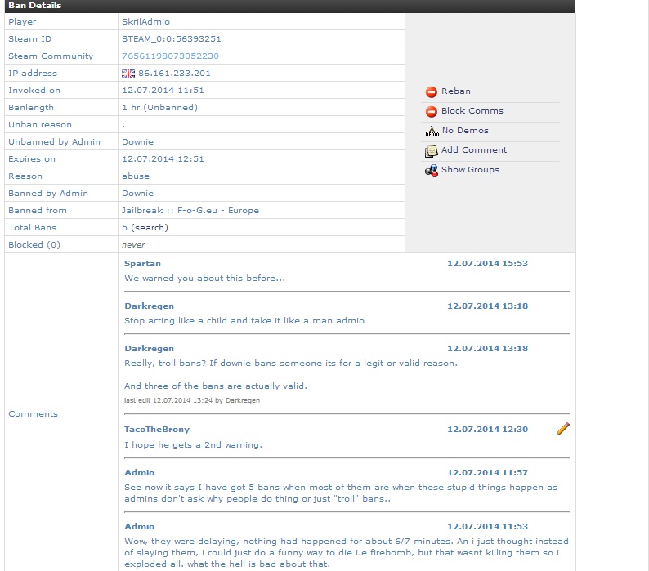Click the STEAM_0:0:56393251 Steam ID value
Viewport: 649px width, 571px height.
coord(172,39)
